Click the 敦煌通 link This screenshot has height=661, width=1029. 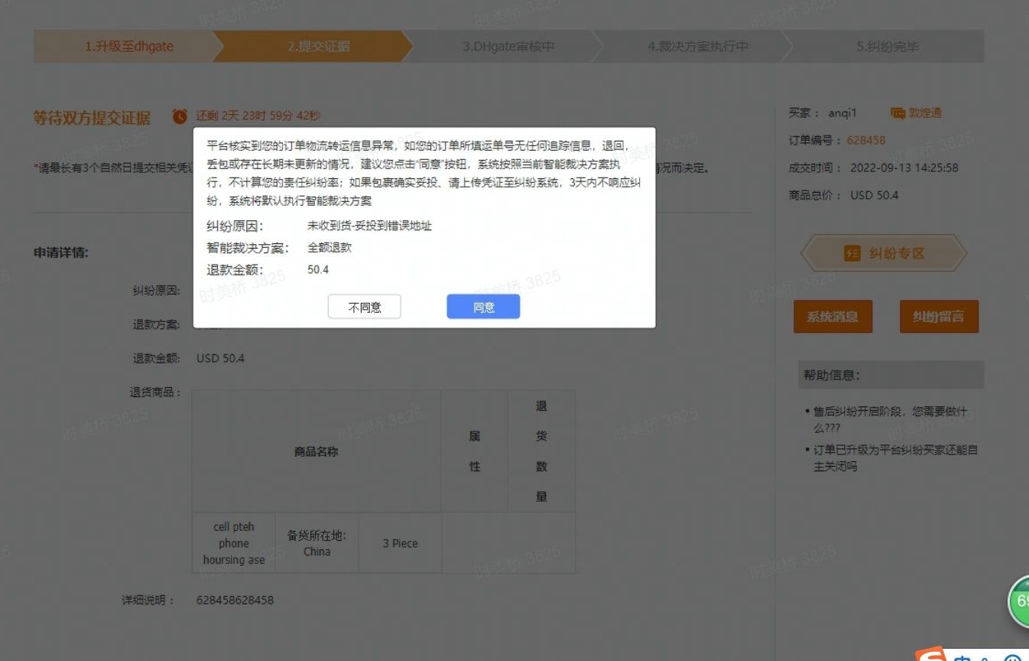pos(925,113)
